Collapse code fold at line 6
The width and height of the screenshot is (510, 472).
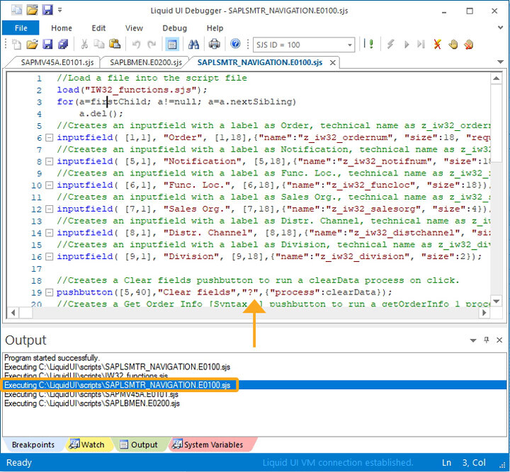pyautogui.click(x=49, y=138)
